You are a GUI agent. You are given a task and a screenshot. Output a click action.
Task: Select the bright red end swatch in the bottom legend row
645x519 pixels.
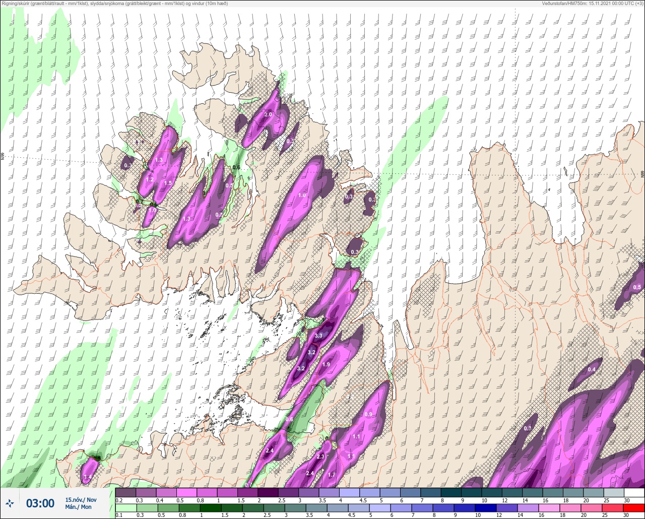(x=634, y=508)
